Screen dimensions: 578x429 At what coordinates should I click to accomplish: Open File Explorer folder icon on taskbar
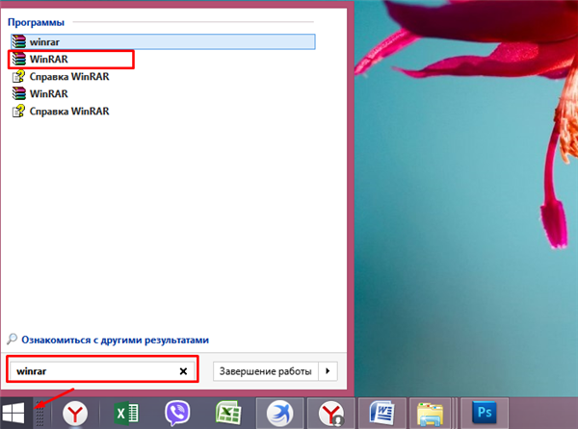click(x=431, y=414)
